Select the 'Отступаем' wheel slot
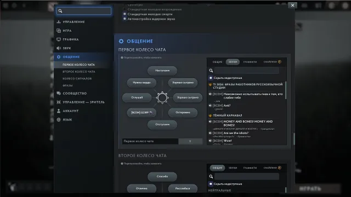The width and height of the screenshot is (351, 197). pos(162,124)
